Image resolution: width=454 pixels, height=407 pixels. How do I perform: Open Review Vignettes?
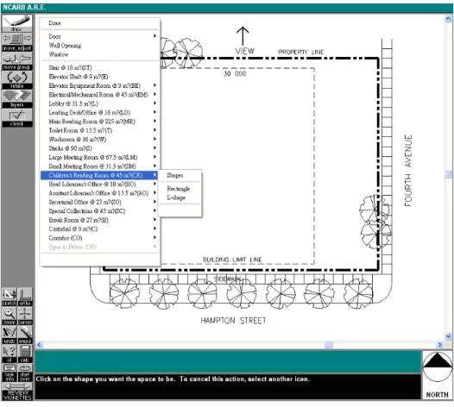pyautogui.click(x=16, y=391)
